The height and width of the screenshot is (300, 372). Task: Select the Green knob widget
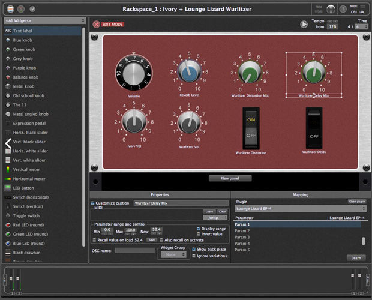click(43, 49)
